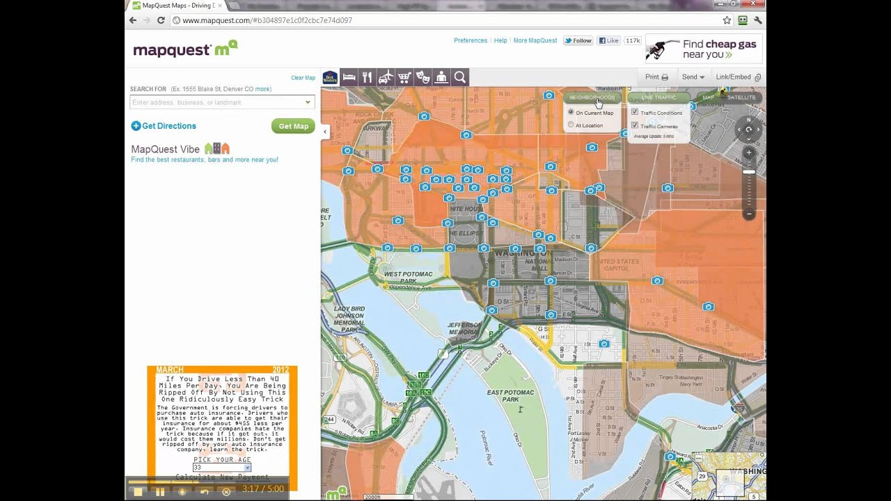This screenshot has height=501, width=891.
Task: Switch to Satellite view
Action: [x=741, y=97]
